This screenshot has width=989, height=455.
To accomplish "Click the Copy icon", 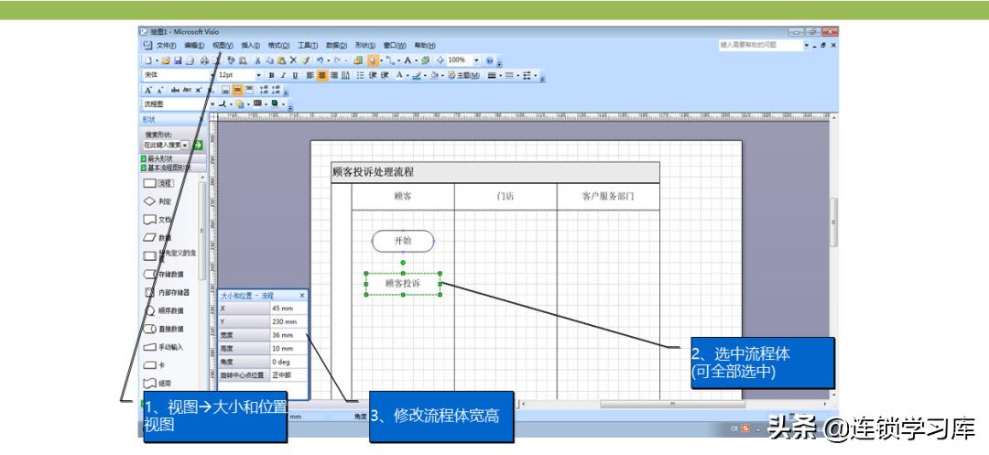I will click(269, 60).
